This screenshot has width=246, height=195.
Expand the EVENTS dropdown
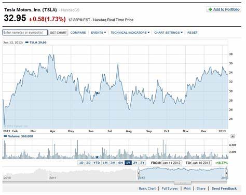[x=98, y=33]
